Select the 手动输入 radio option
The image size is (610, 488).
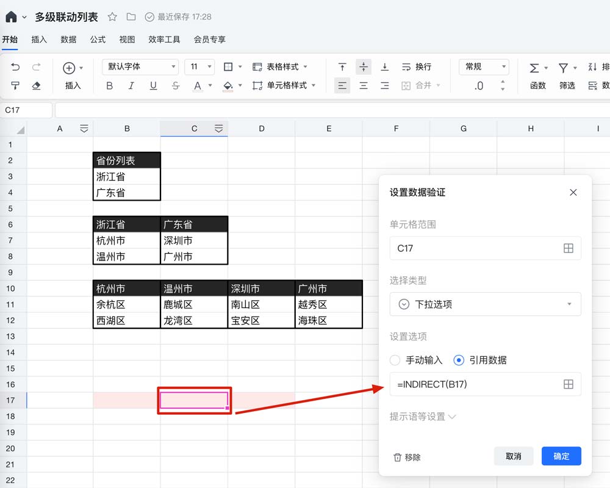[395, 361]
